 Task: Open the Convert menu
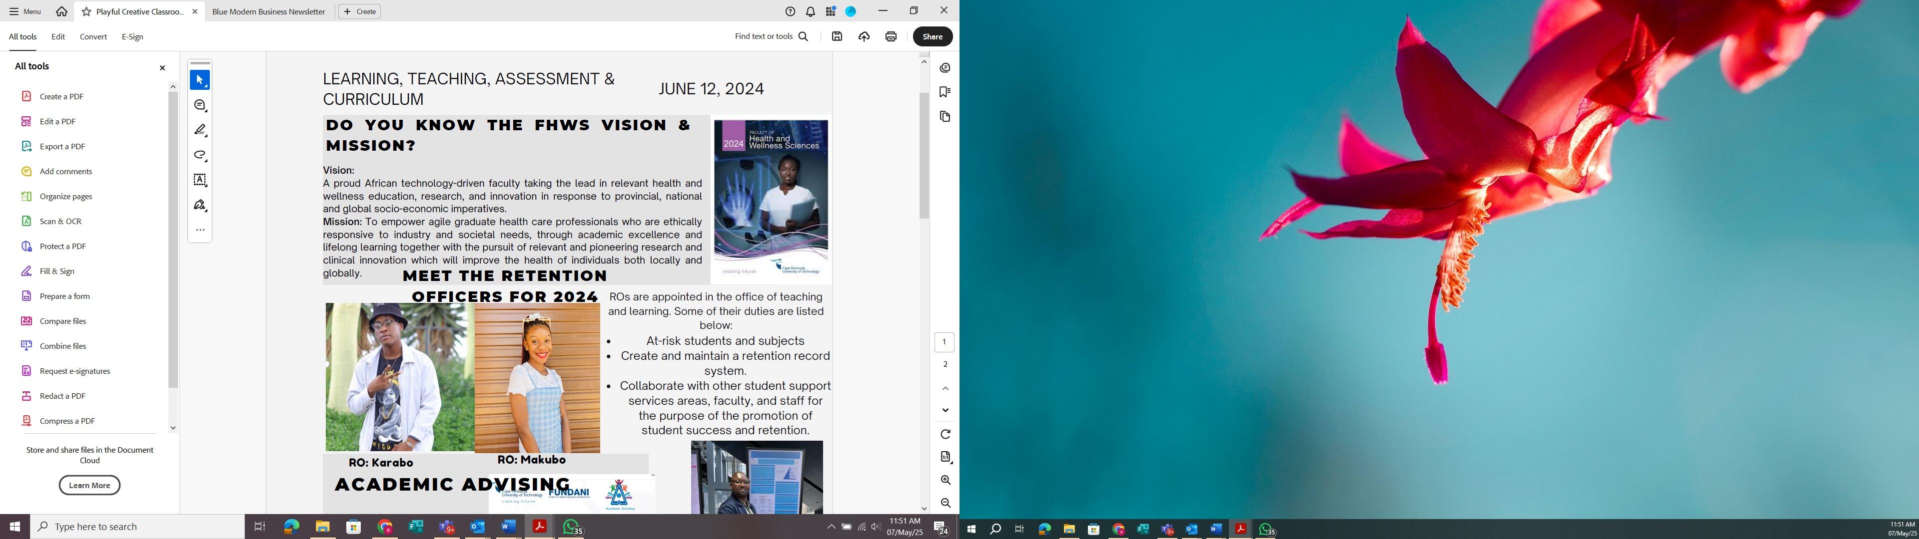pyautogui.click(x=93, y=36)
